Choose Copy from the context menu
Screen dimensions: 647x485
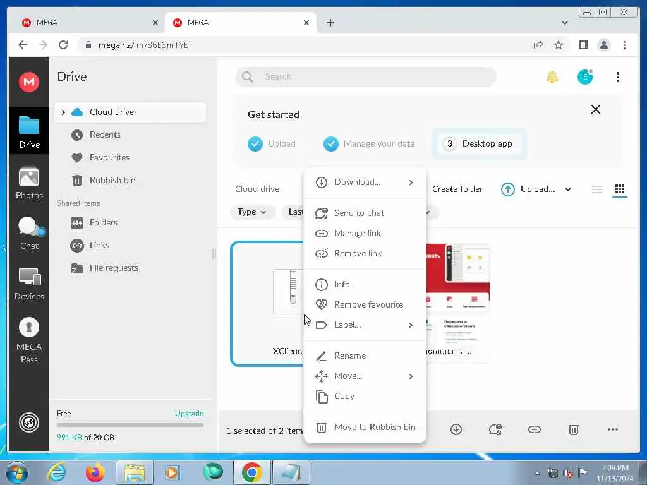(x=365, y=396)
